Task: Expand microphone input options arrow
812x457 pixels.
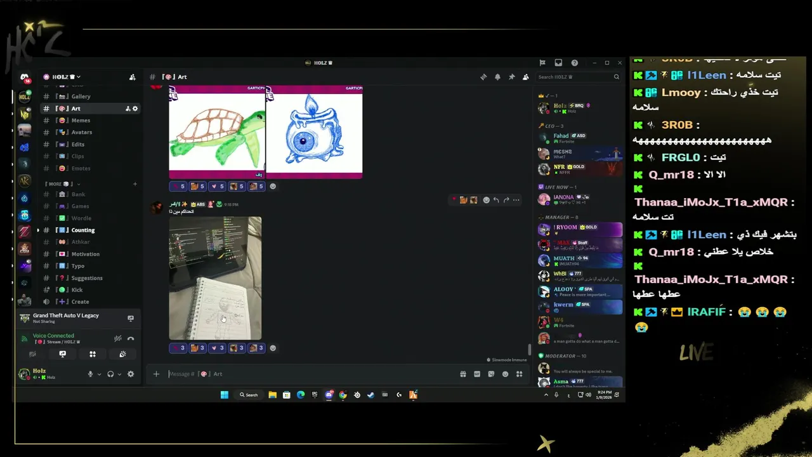Action: 99,374
